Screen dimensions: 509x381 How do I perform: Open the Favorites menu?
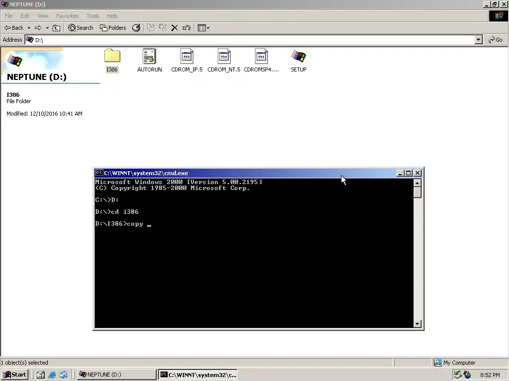click(x=68, y=16)
